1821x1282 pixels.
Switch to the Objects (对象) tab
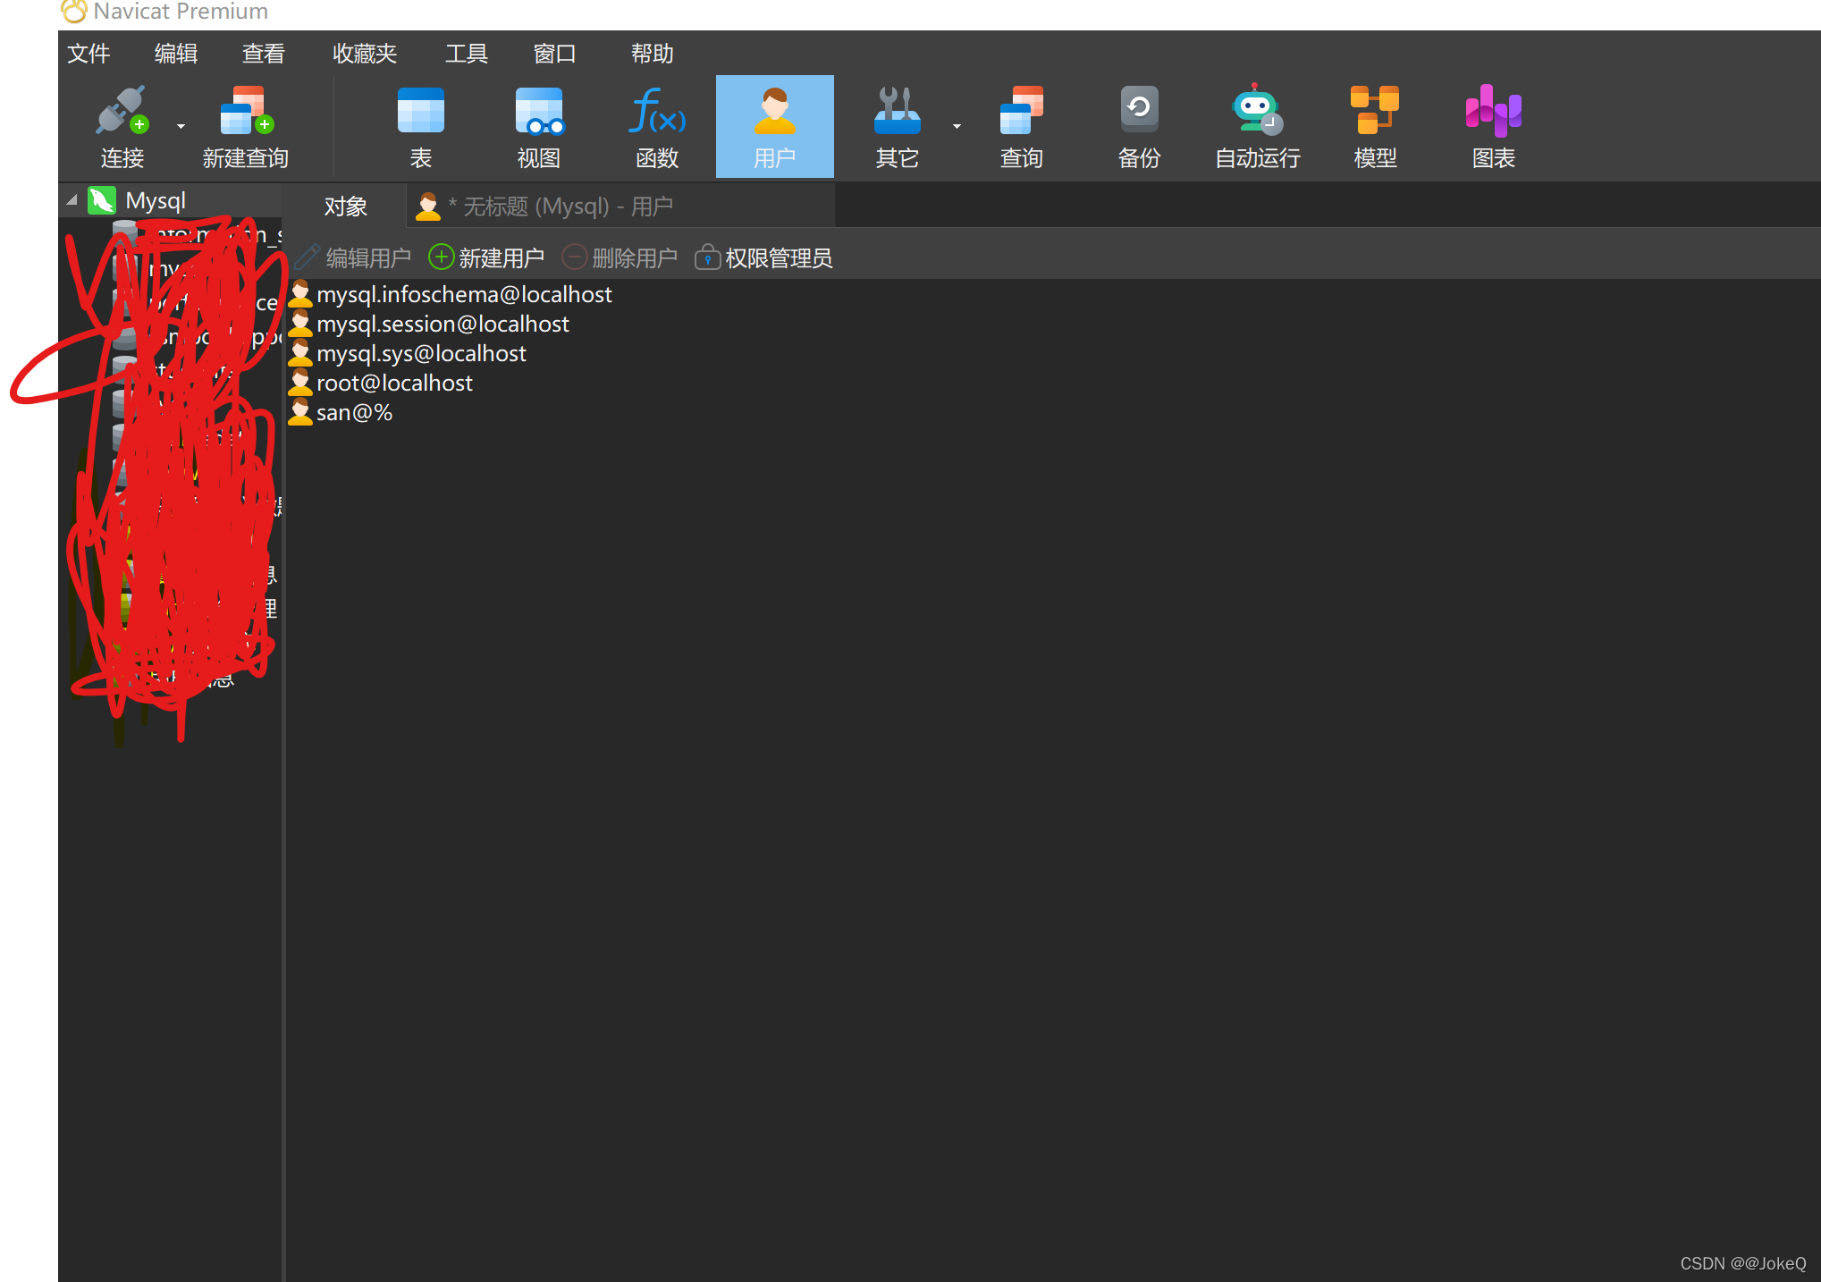click(345, 207)
